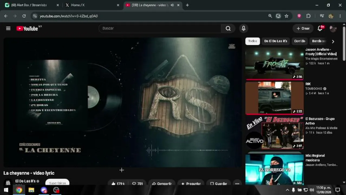Click the Suscribirse button
The width and height of the screenshot is (346, 195).
pyautogui.click(x=57, y=183)
